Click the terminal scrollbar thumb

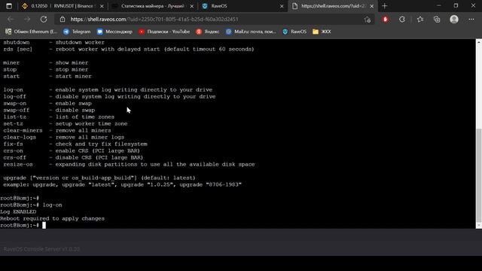click(x=479, y=175)
